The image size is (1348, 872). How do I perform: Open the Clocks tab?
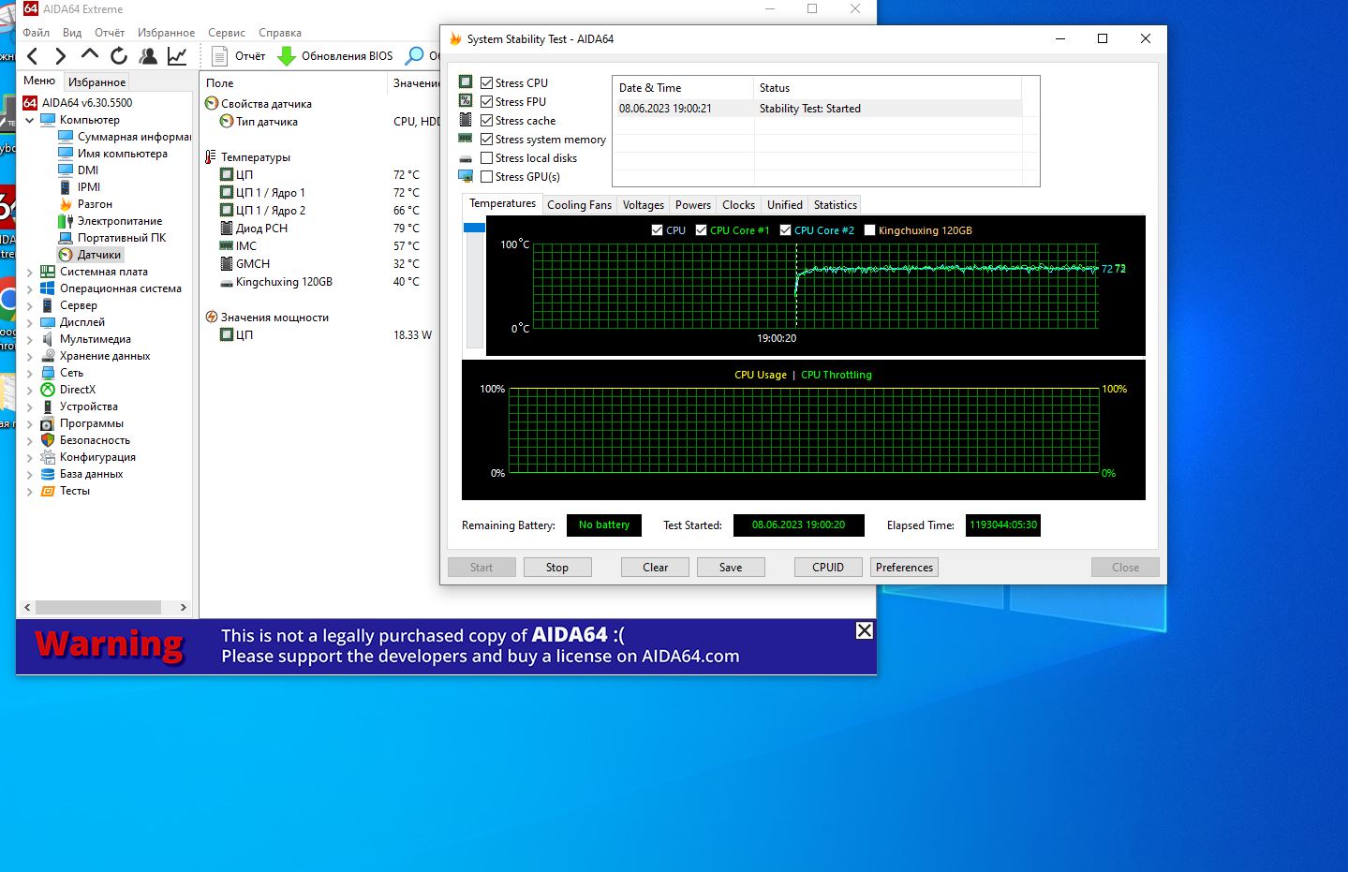738,205
